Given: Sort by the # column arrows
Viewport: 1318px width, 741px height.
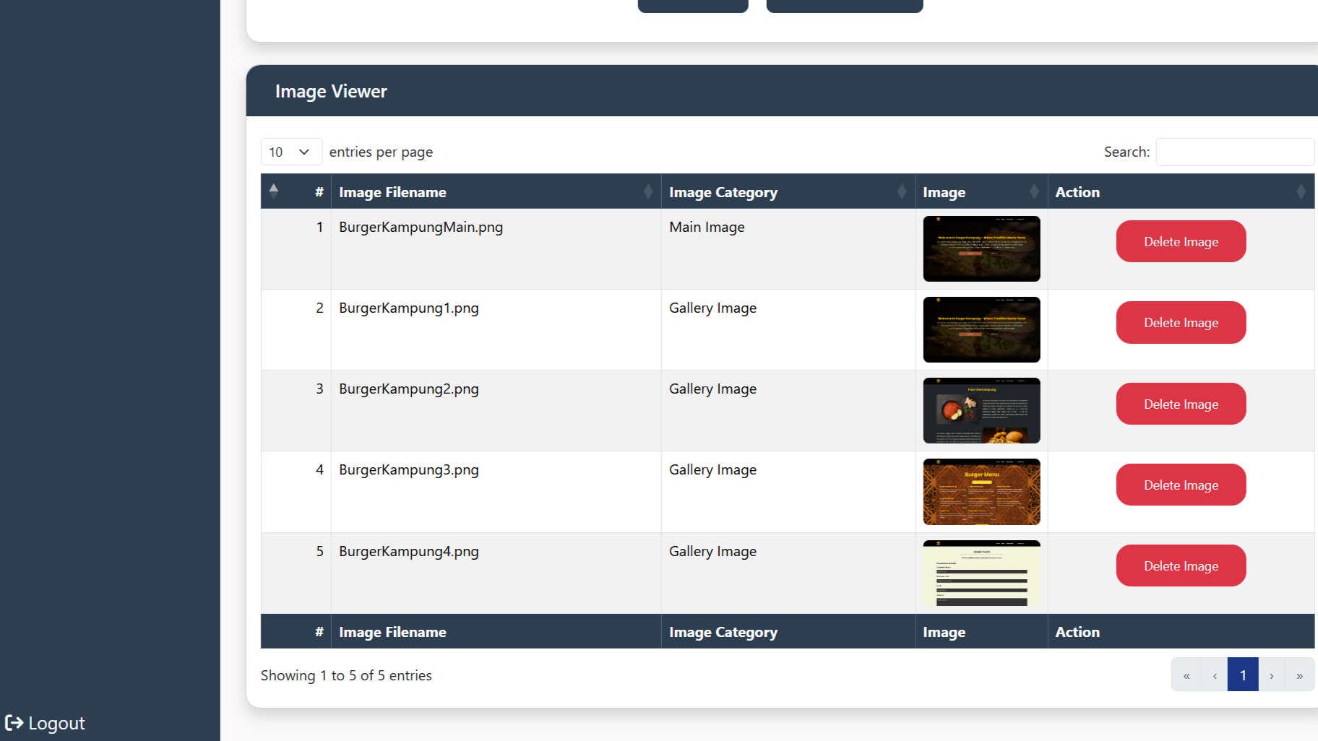Looking at the screenshot, I should click(274, 191).
